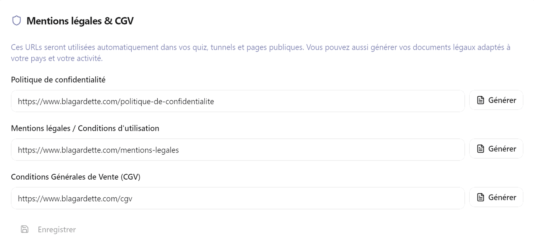Click the politique-de-confidentialite URL text
The image size is (534, 250).
[116, 101]
